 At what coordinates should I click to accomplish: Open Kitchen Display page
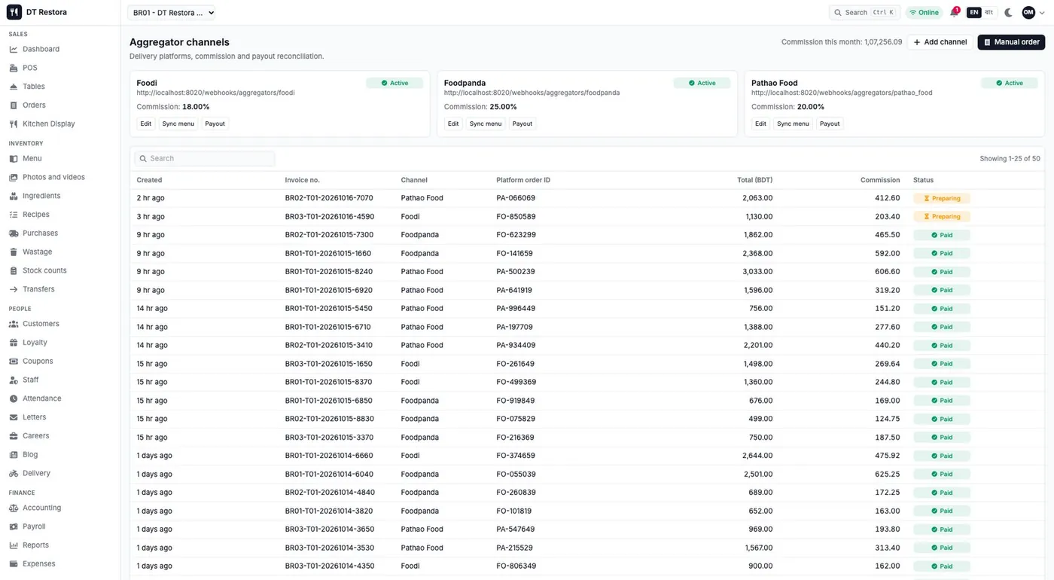(48, 124)
